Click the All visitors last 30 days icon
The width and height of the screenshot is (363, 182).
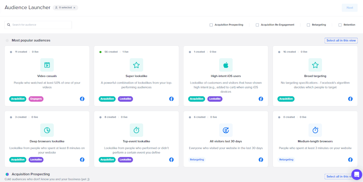click(226, 130)
